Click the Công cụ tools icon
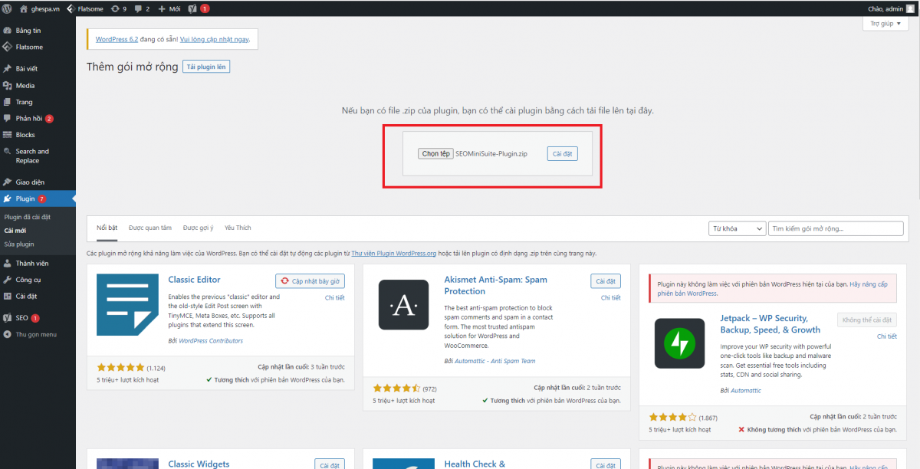This screenshot has width=920, height=469. coord(8,280)
